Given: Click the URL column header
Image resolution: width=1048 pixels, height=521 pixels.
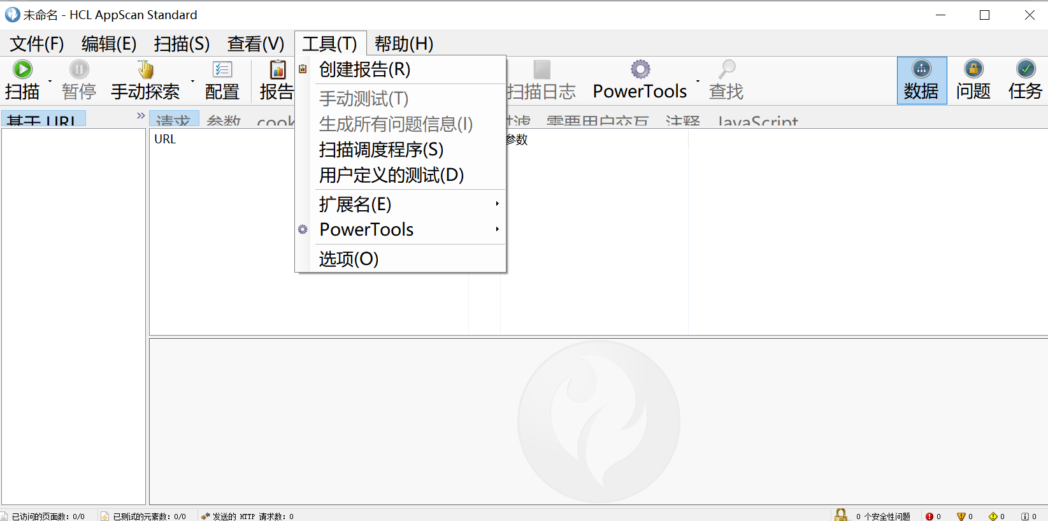Looking at the screenshot, I should pyautogui.click(x=165, y=139).
